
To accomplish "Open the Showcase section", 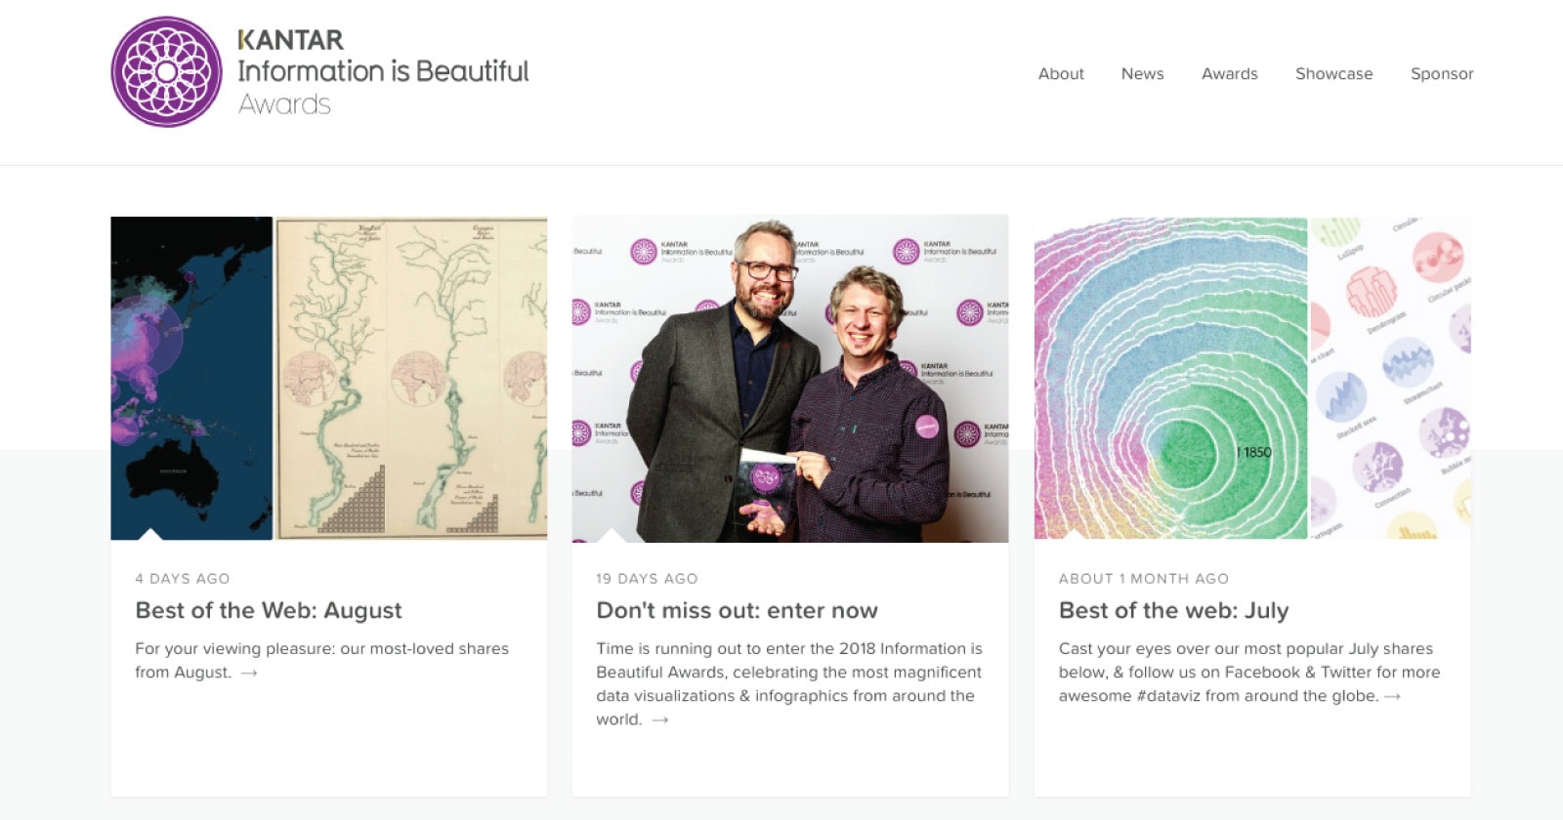I will pyautogui.click(x=1333, y=73).
